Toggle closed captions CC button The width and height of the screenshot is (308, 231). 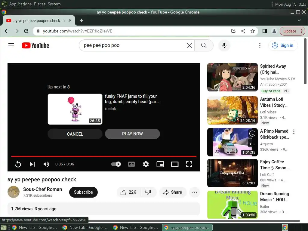click(131, 164)
